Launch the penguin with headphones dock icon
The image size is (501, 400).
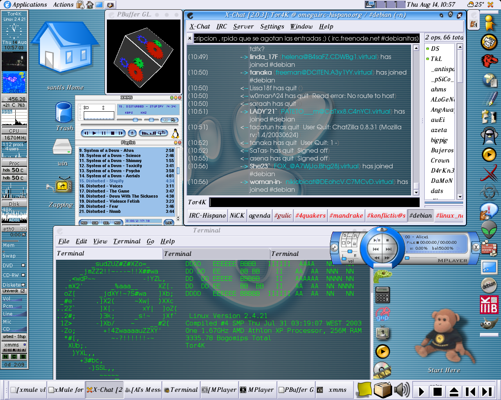click(x=489, y=136)
